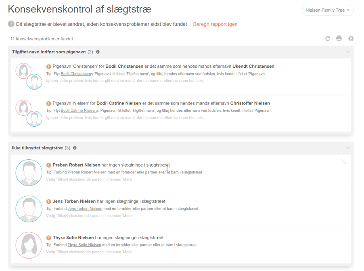Open the Nielsen Family Tree dropdown

[x=327, y=10]
